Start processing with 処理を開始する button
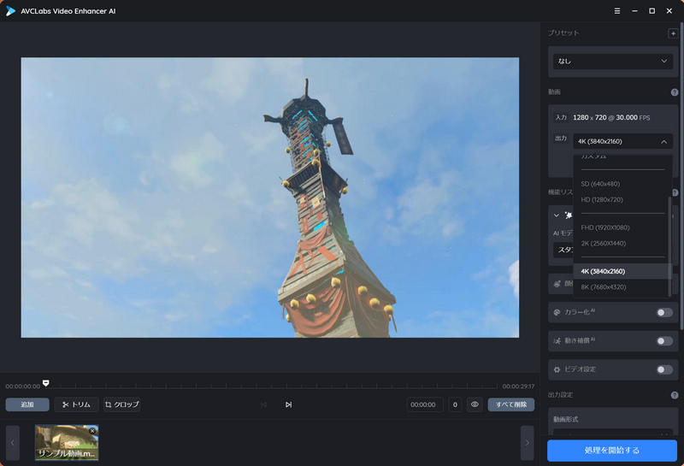The image size is (684, 466). pyautogui.click(x=612, y=451)
